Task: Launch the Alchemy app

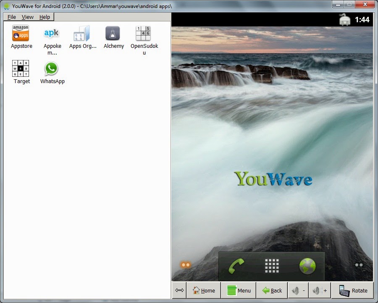Action: pos(113,33)
